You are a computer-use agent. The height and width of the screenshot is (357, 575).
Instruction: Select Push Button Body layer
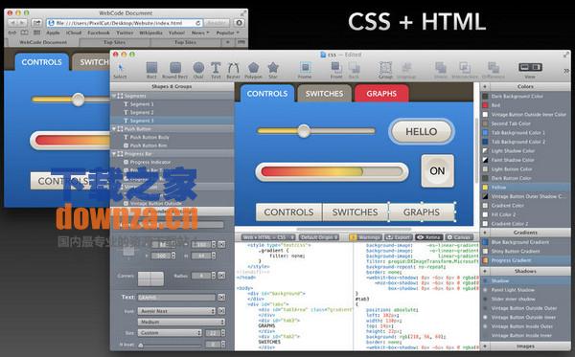[172, 137]
